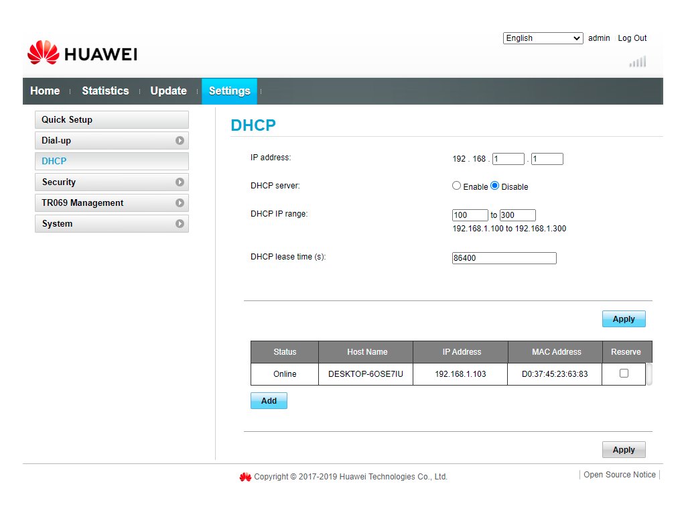
Task: Check Reserve box for DESKTOP-6OSE7IU
Action: click(624, 374)
